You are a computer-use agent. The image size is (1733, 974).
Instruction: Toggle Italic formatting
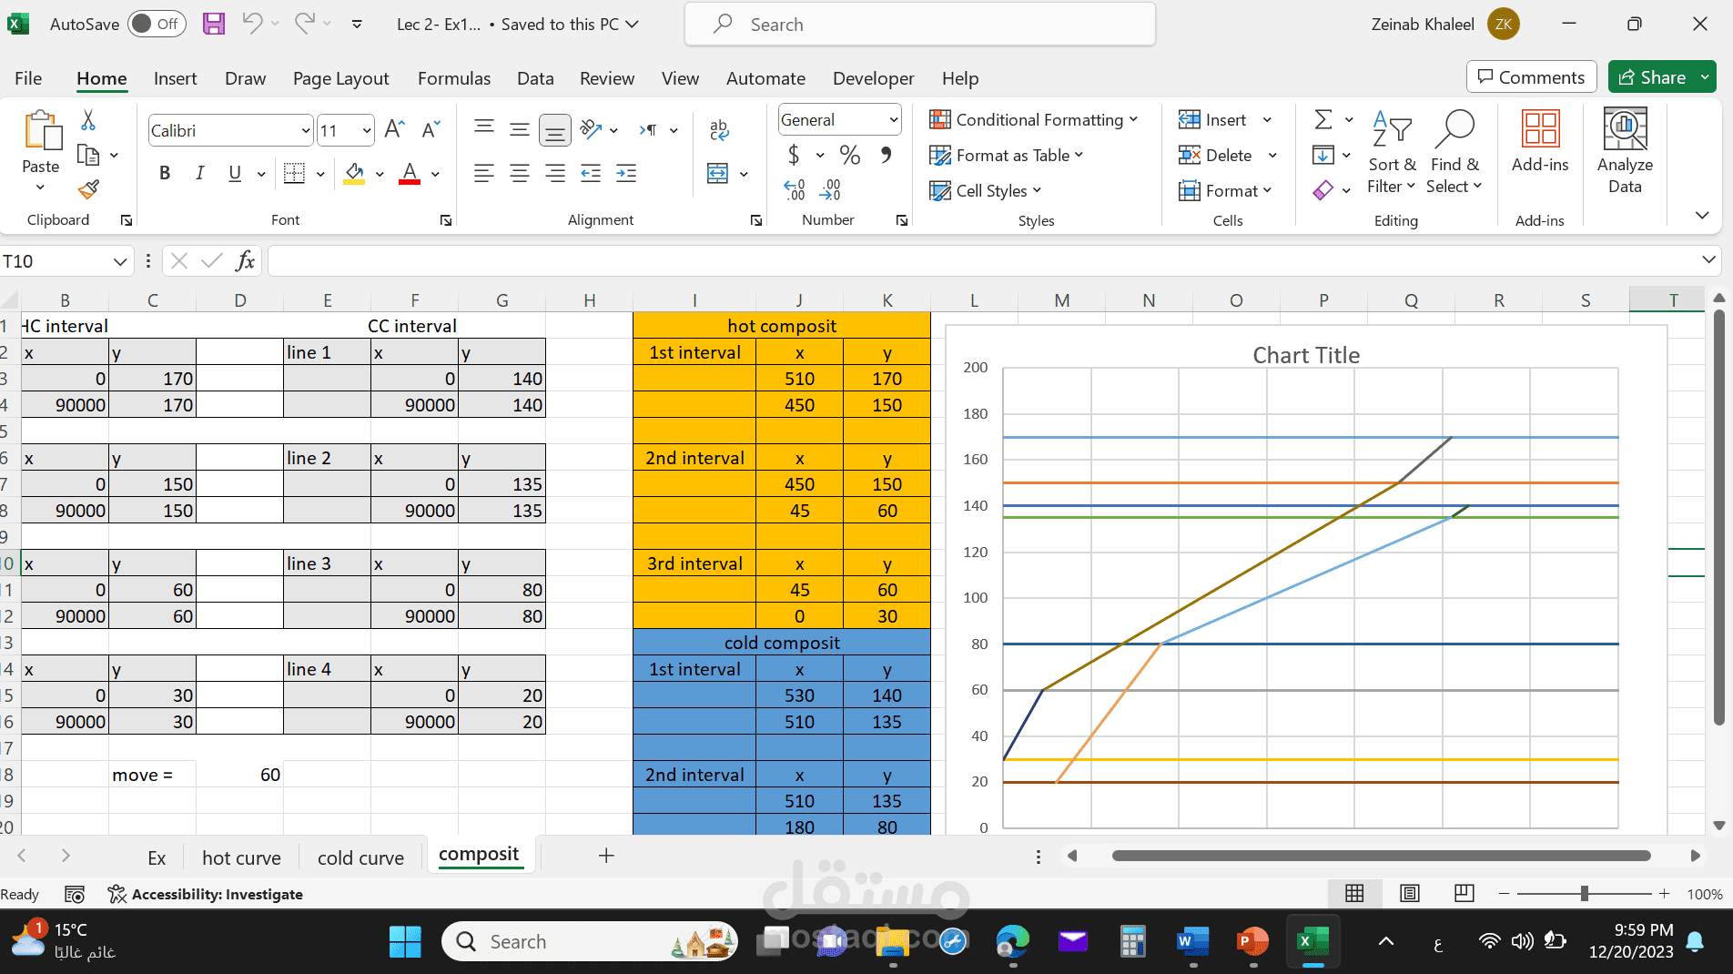pos(199,173)
